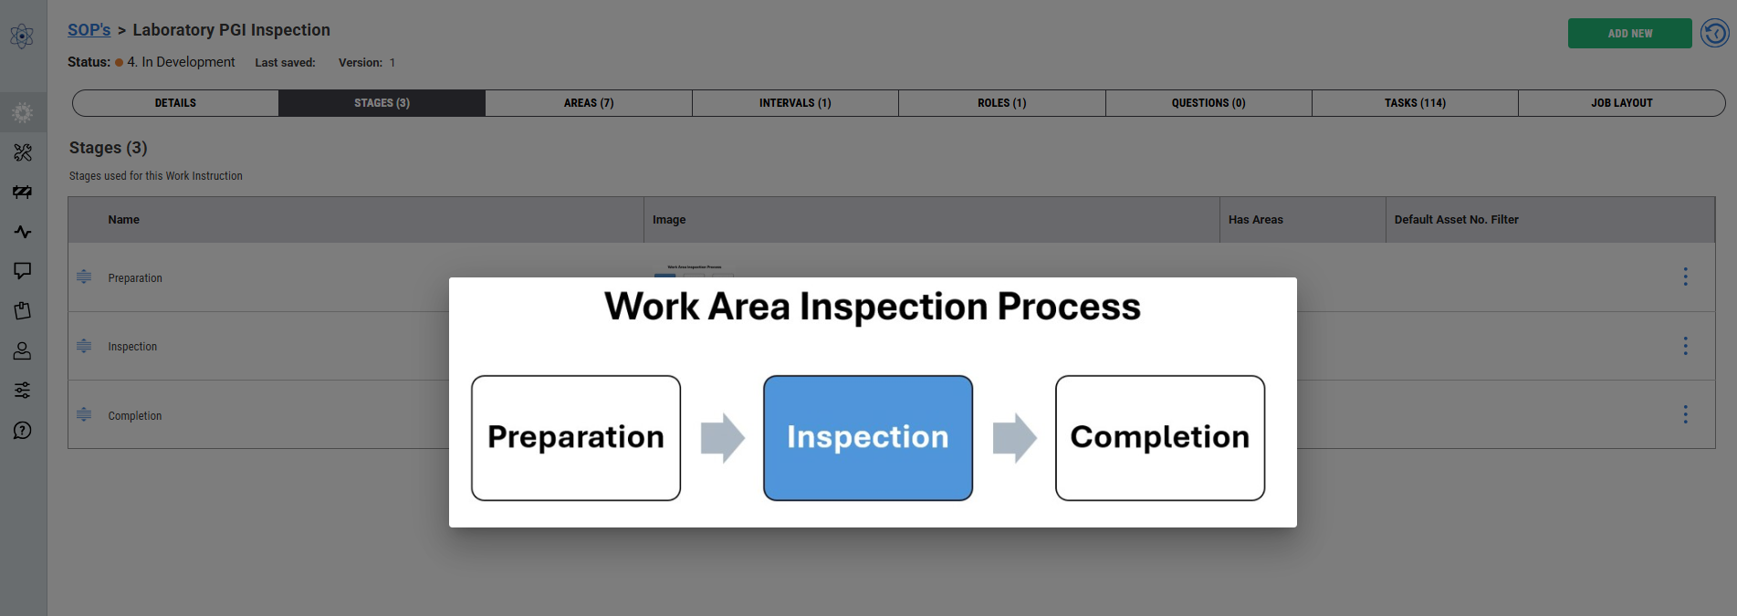
Task: Open the Inspection row three-dot menu
Action: click(1685, 346)
